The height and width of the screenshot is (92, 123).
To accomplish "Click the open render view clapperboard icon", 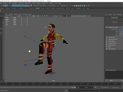I will [x=75, y=6].
